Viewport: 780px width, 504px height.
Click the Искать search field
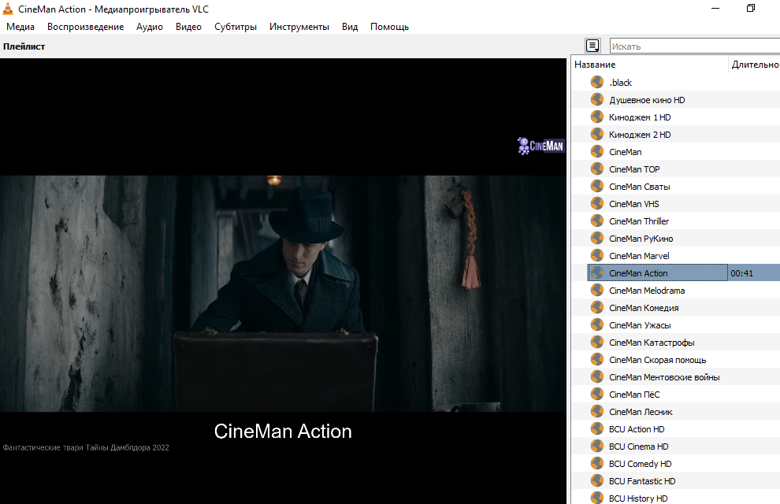[x=694, y=46]
